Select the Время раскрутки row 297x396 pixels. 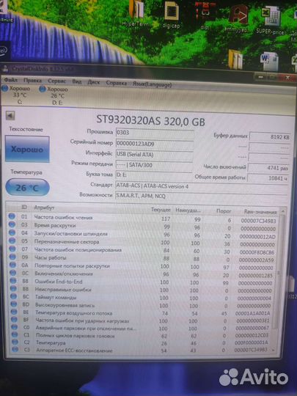(143, 227)
